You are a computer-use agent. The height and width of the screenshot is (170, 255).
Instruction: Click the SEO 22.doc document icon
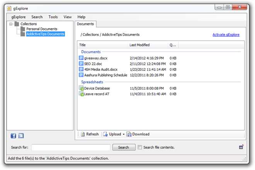click(x=81, y=64)
